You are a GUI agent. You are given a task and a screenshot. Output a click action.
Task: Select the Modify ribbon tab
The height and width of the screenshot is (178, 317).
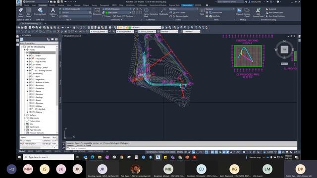(52, 5)
